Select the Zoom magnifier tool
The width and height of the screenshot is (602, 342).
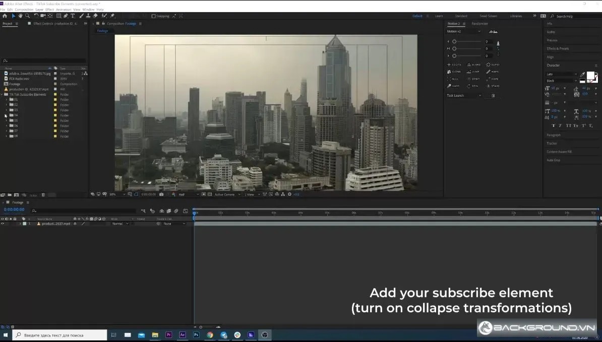tap(27, 16)
